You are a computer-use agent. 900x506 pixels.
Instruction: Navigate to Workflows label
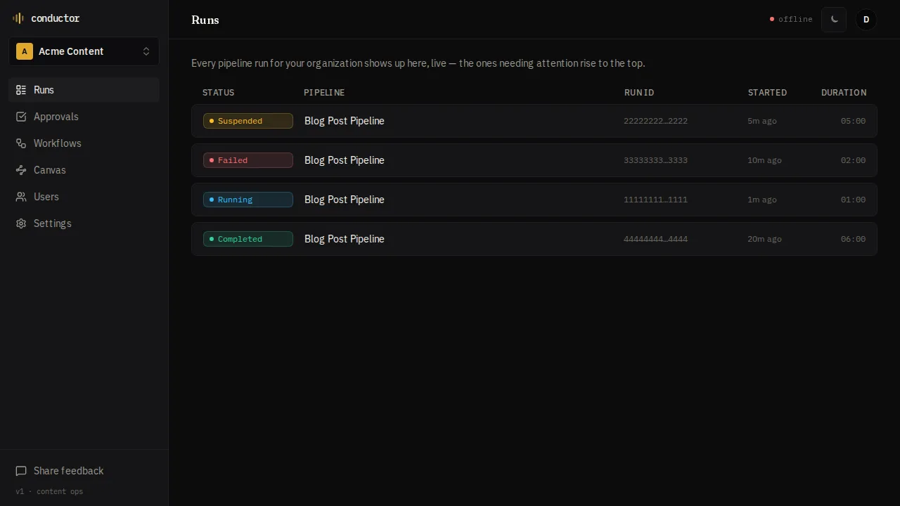coord(58,143)
